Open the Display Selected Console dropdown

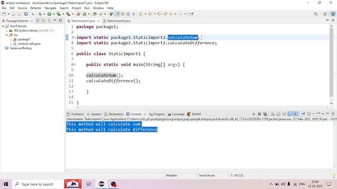(x=313, y=114)
